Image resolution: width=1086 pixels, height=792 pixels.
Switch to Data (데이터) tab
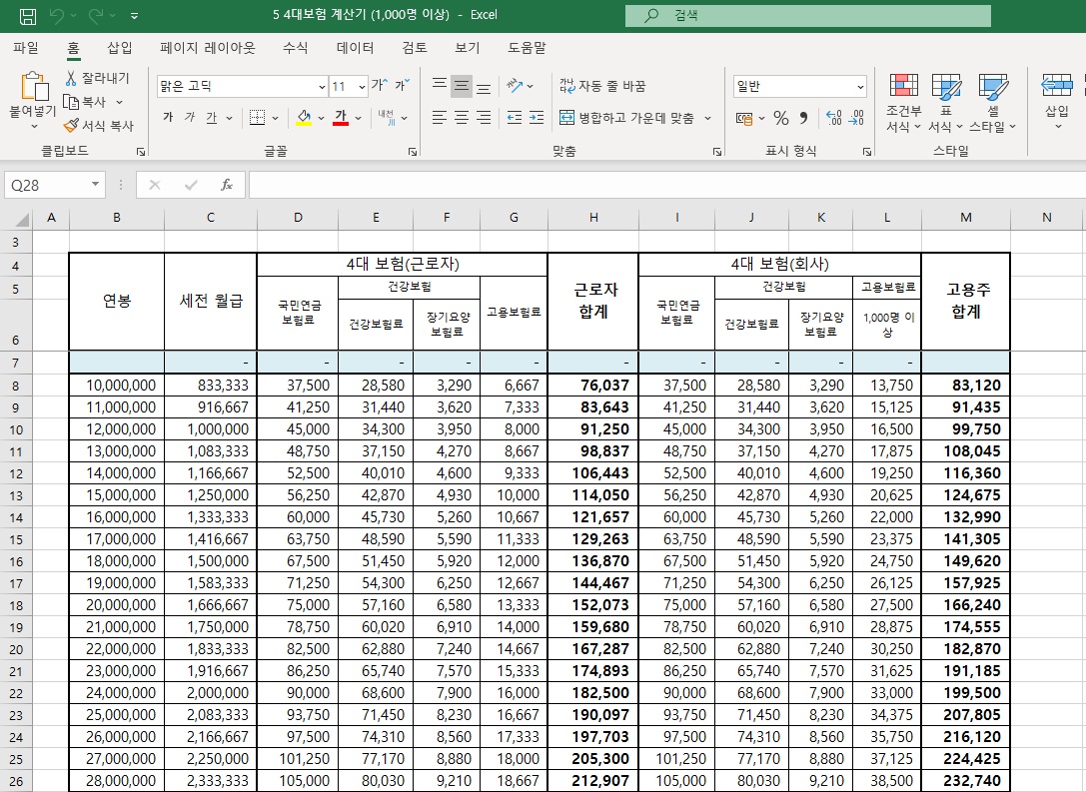coord(356,48)
